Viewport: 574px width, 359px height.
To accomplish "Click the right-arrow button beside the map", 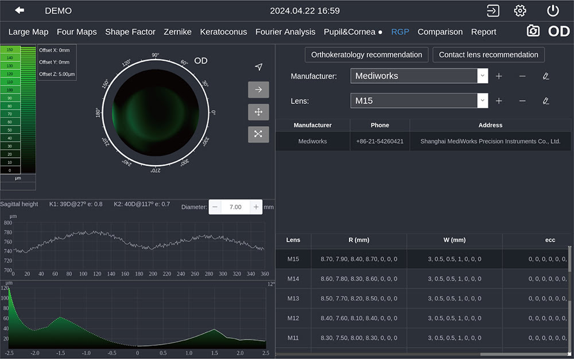I will pyautogui.click(x=258, y=89).
